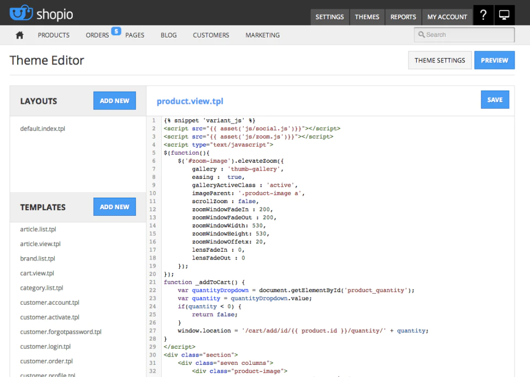Open the Marketing menu
The width and height of the screenshot is (530, 377).
pyautogui.click(x=263, y=35)
